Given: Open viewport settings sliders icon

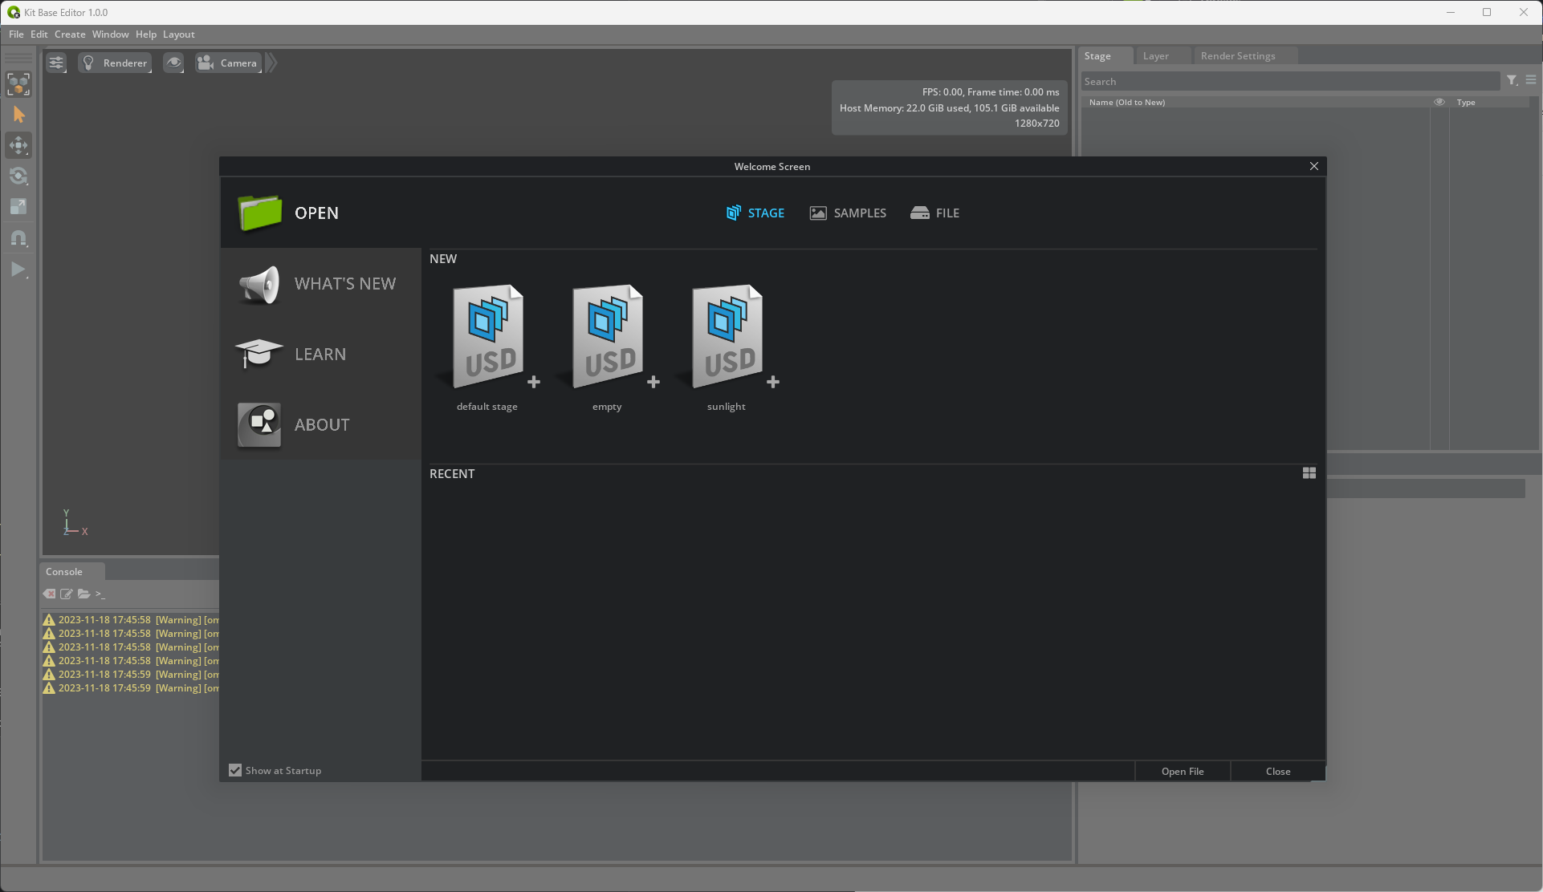Looking at the screenshot, I should click(56, 63).
